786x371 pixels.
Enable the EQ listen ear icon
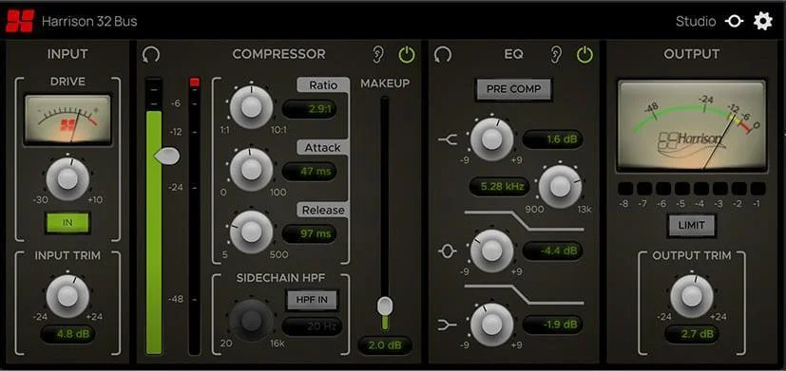(555, 54)
